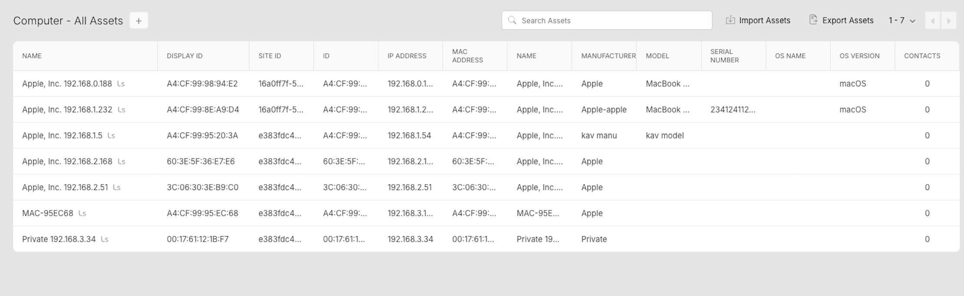
Task: Click manufacturer Private cell
Action: (x=594, y=239)
